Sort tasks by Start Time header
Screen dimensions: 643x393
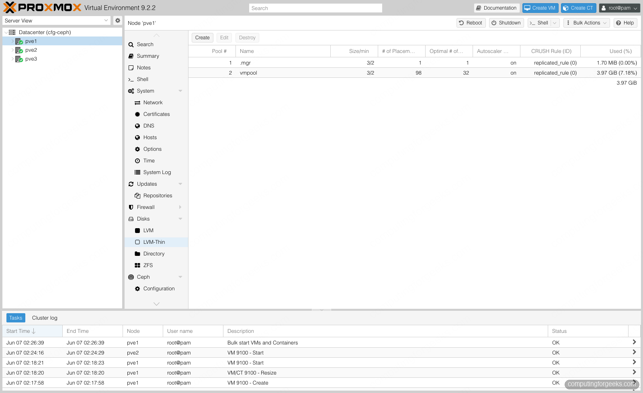[33, 331]
